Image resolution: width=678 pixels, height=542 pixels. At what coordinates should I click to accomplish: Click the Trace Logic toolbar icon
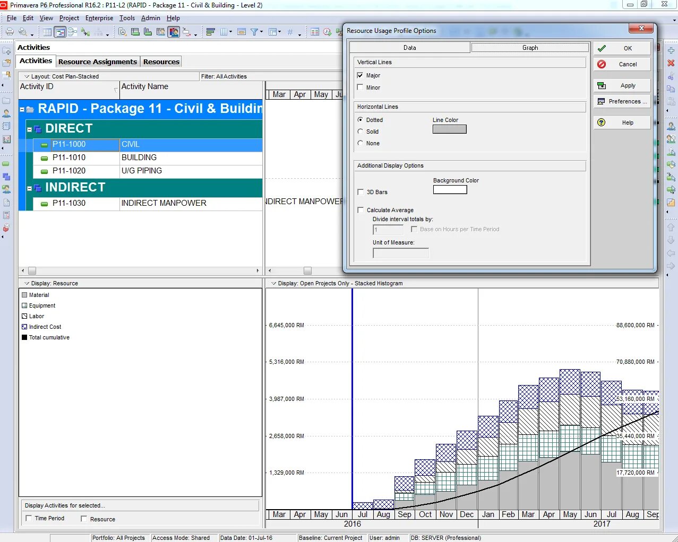point(85,32)
